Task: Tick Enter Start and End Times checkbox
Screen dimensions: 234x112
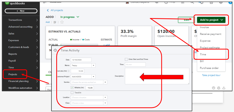Action: [x=126, y=59]
